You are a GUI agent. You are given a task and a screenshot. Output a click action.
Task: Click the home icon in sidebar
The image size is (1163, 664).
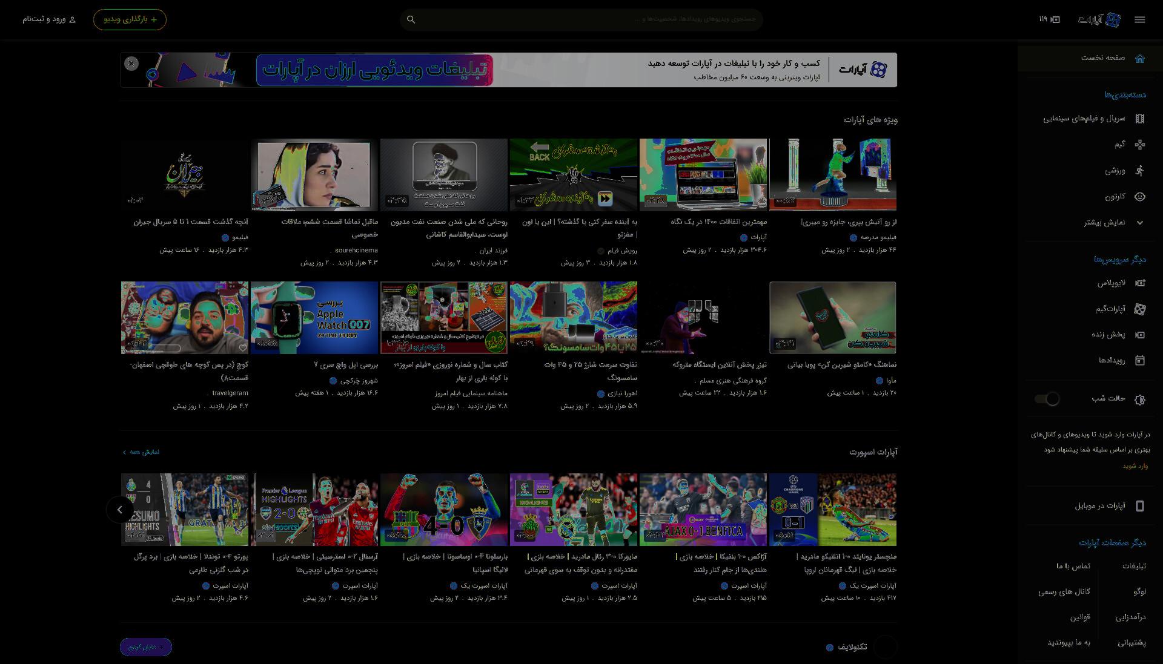point(1139,58)
